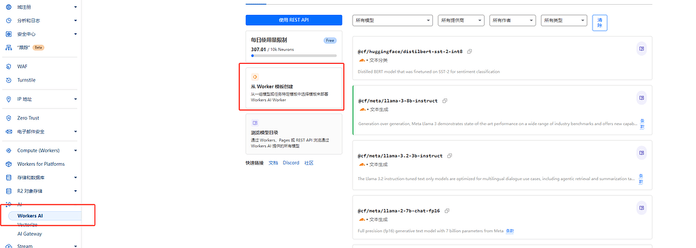Open docs icon for distilbert-sst-2-int8 card
696x248 pixels.
[x=641, y=48]
